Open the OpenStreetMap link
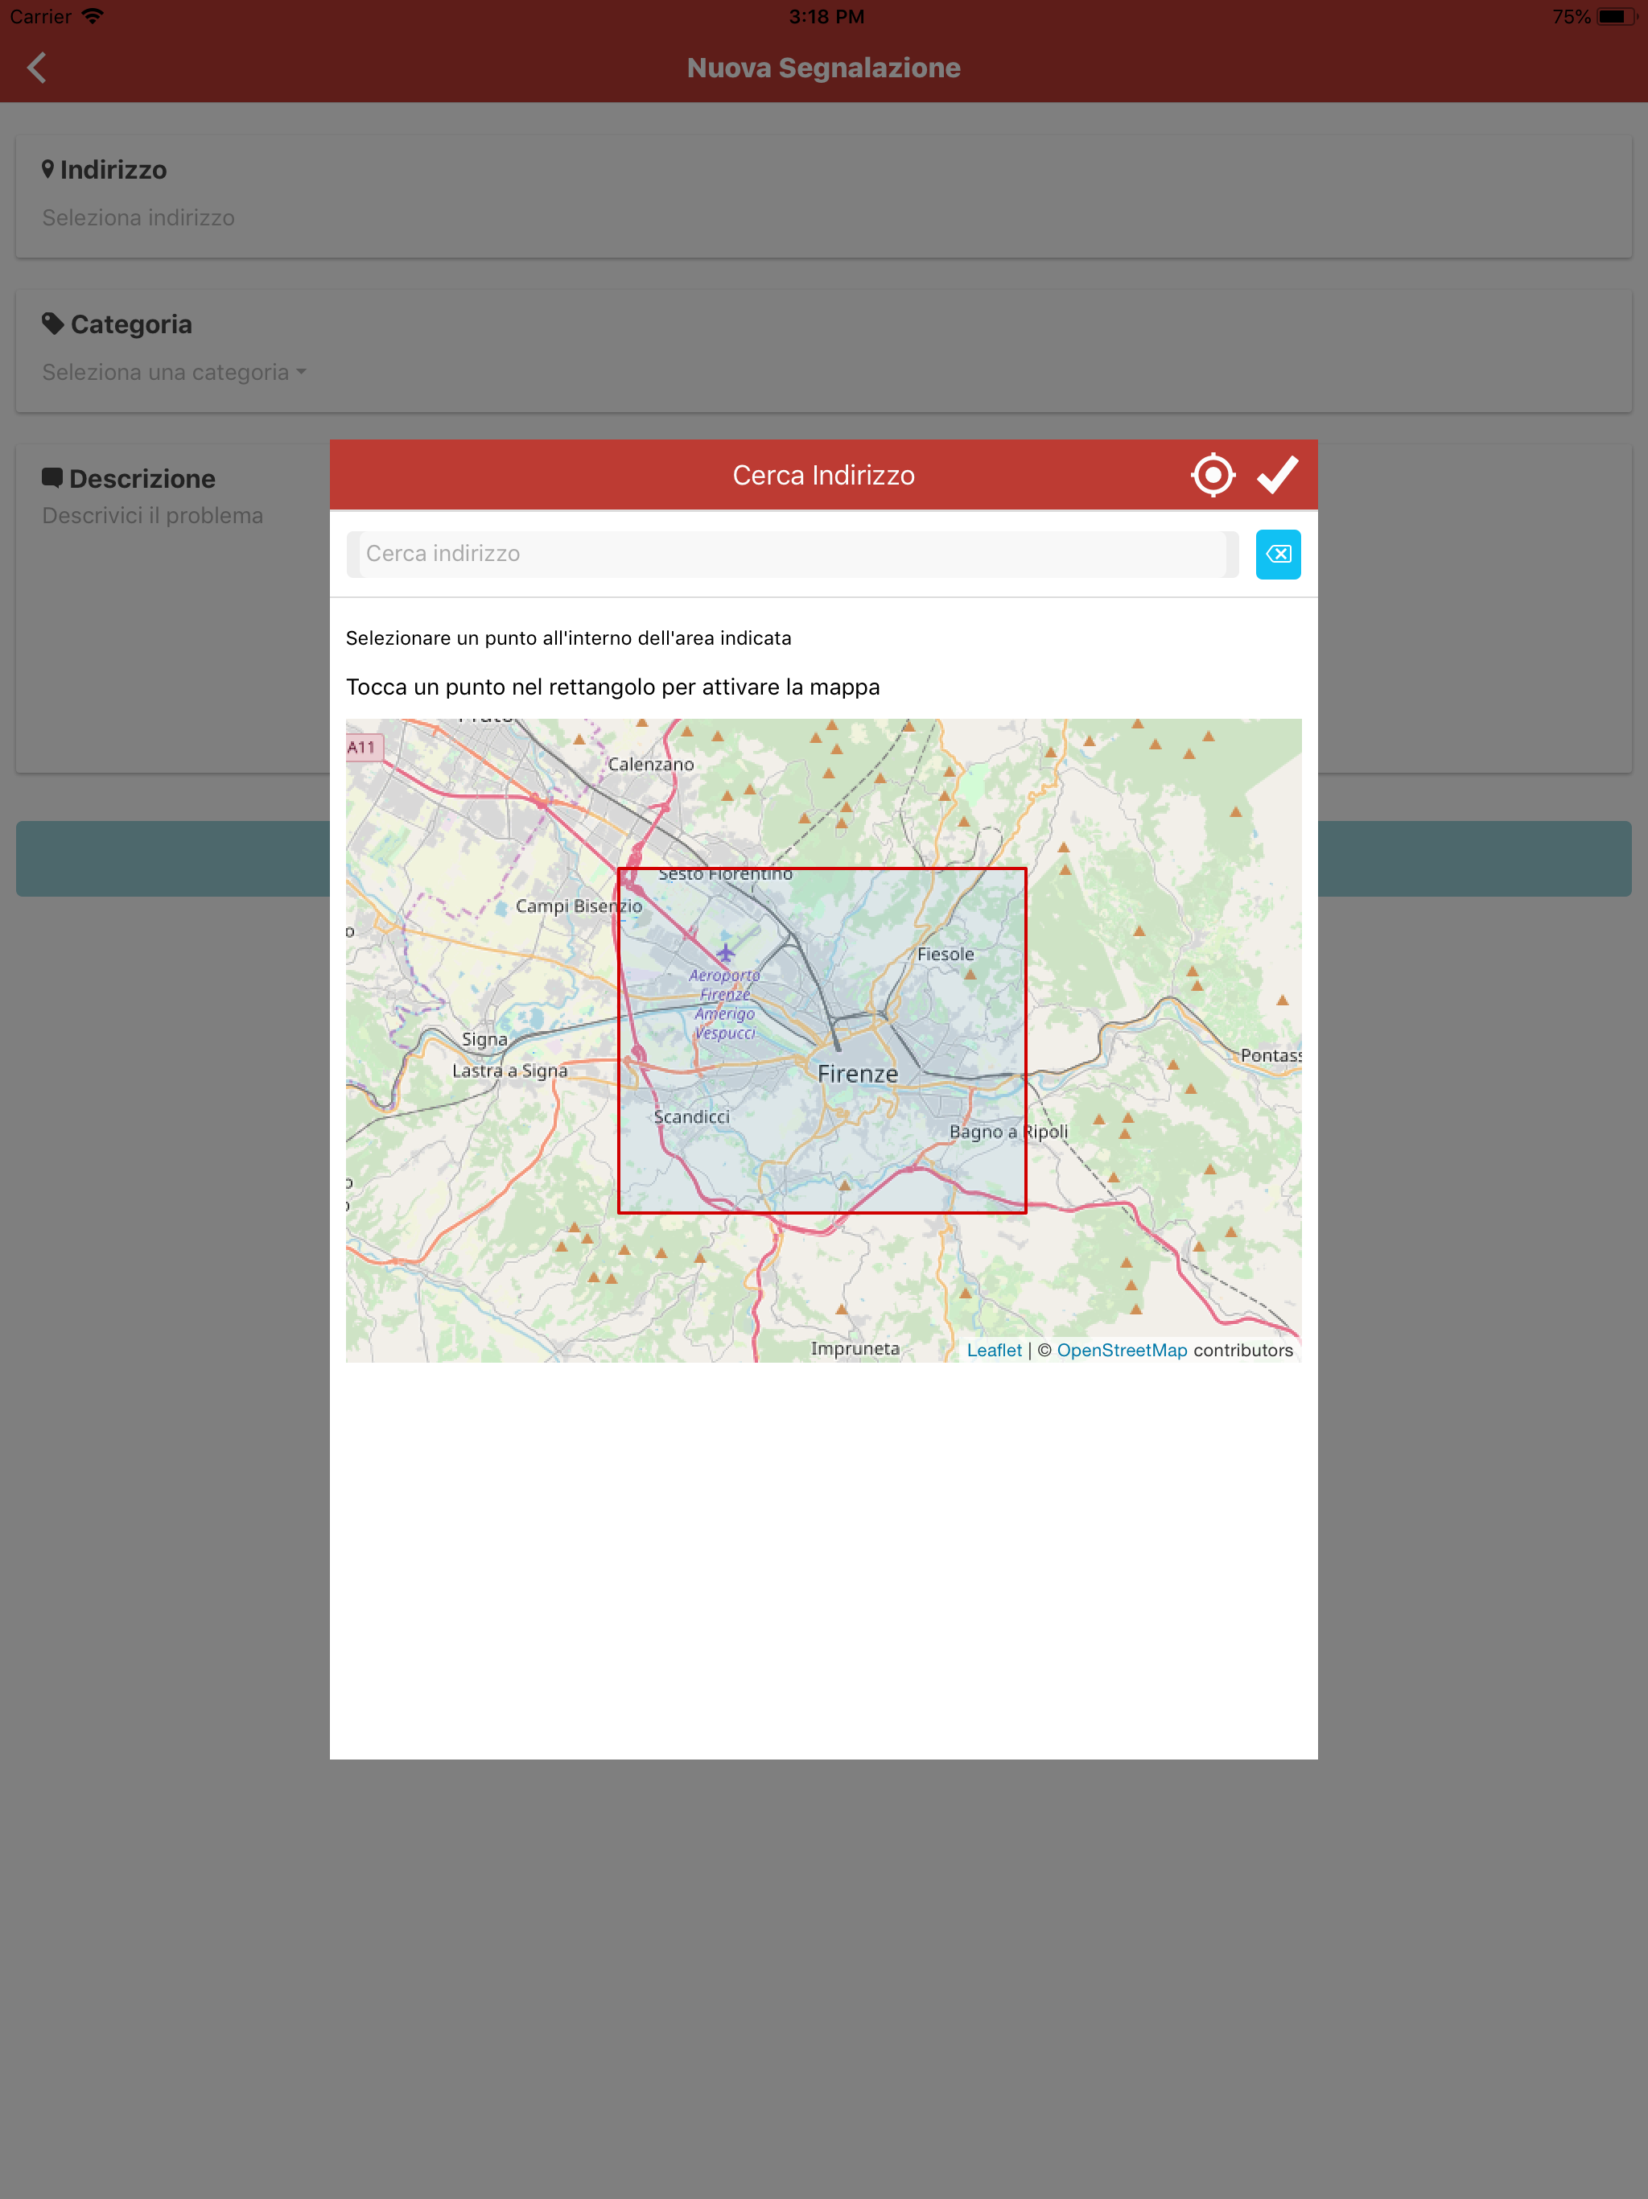 click(1121, 1350)
